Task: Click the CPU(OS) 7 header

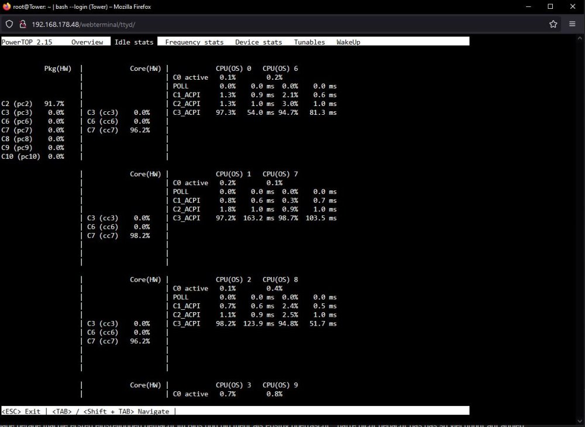Action: [x=280, y=174]
